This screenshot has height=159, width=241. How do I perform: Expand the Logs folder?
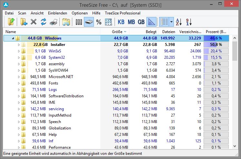coord(19,90)
